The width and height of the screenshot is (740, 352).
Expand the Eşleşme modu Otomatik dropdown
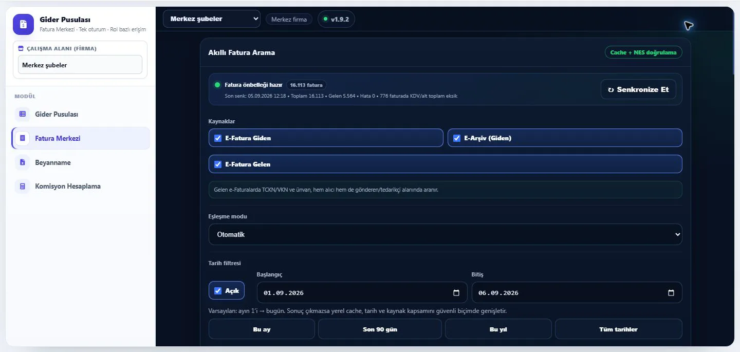click(x=446, y=234)
